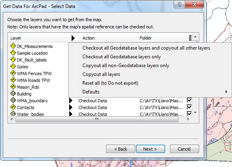Screen dimensions: 232x167
Task: Toggle the checkbox on Contacts row
Action: click(x=189, y=107)
